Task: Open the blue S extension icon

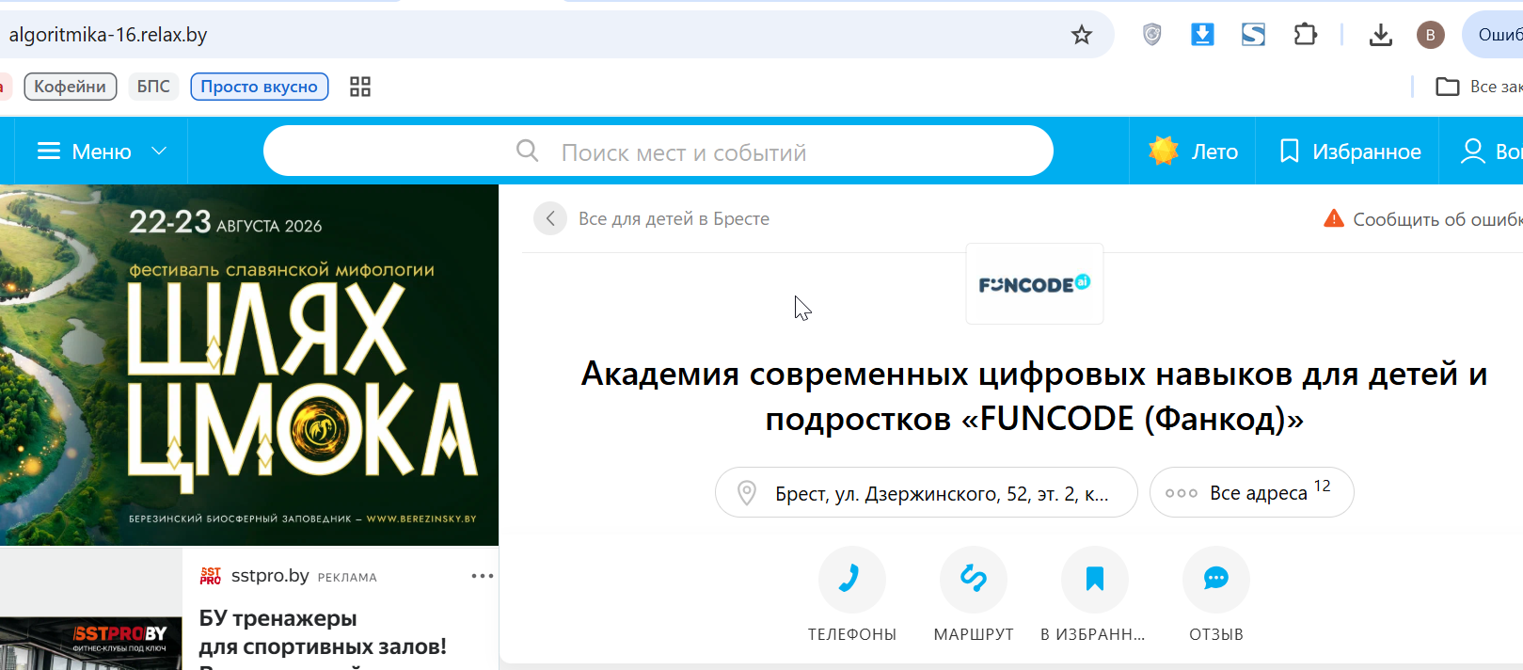Action: (x=1253, y=35)
